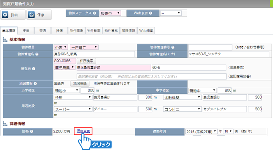Click the セブンイレブン distance field 500
This screenshot has width=273, height=150.
255,109
